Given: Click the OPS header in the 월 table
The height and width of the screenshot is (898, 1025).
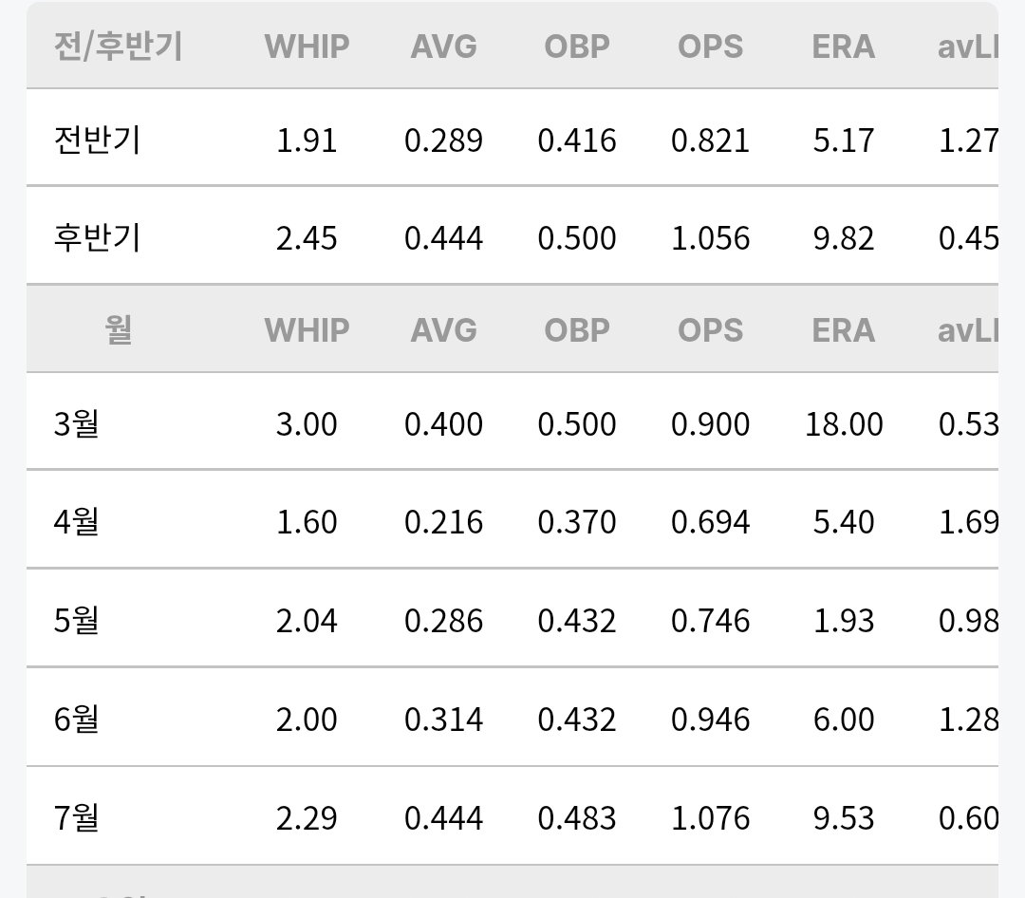Looking at the screenshot, I should 711,329.
